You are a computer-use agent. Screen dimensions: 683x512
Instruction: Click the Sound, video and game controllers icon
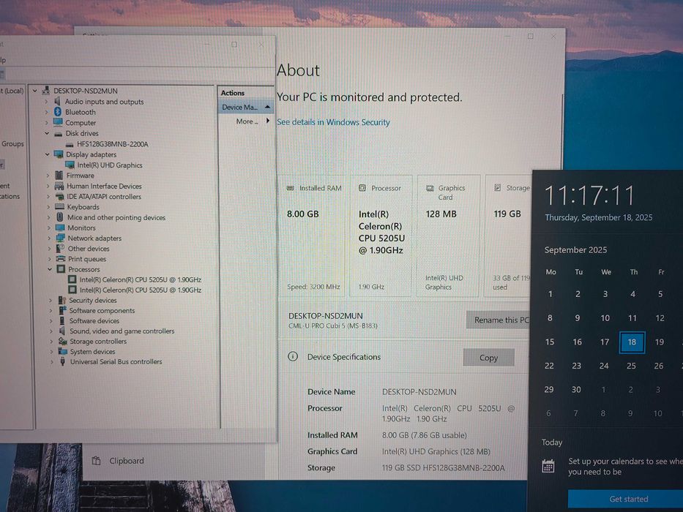(x=62, y=331)
